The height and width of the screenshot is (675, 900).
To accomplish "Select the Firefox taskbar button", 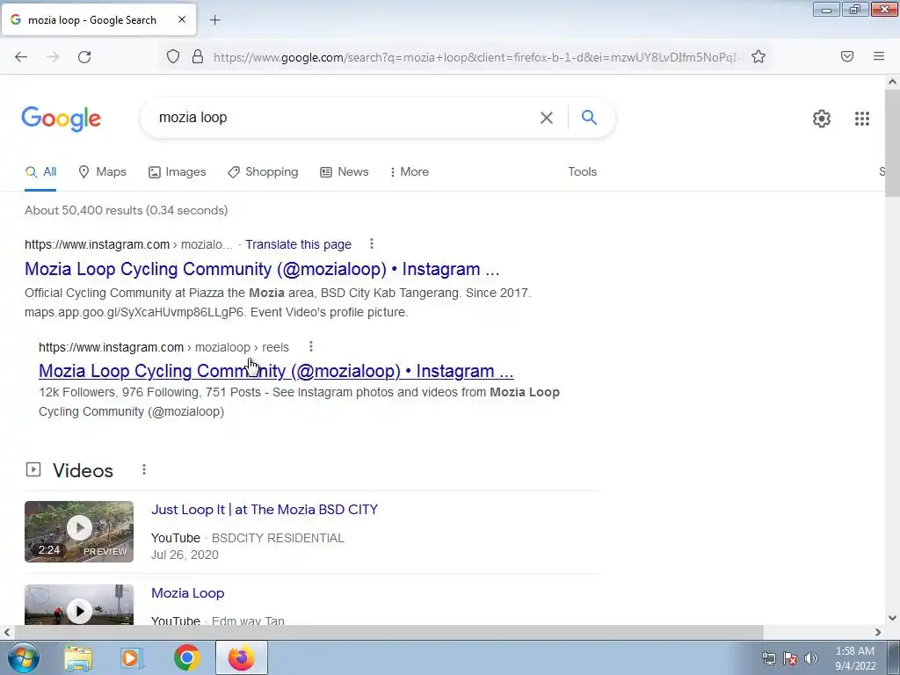I will coord(242,657).
